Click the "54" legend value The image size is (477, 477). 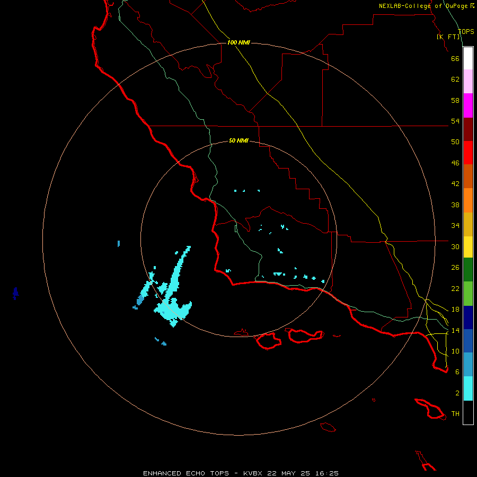pyautogui.click(x=455, y=121)
